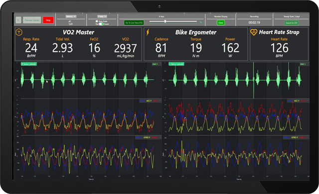Click the Heart Rate Strap heart icon
The image size is (319, 194).
[x=254, y=32]
